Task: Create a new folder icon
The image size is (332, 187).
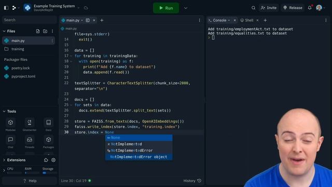Action: coord(45,31)
